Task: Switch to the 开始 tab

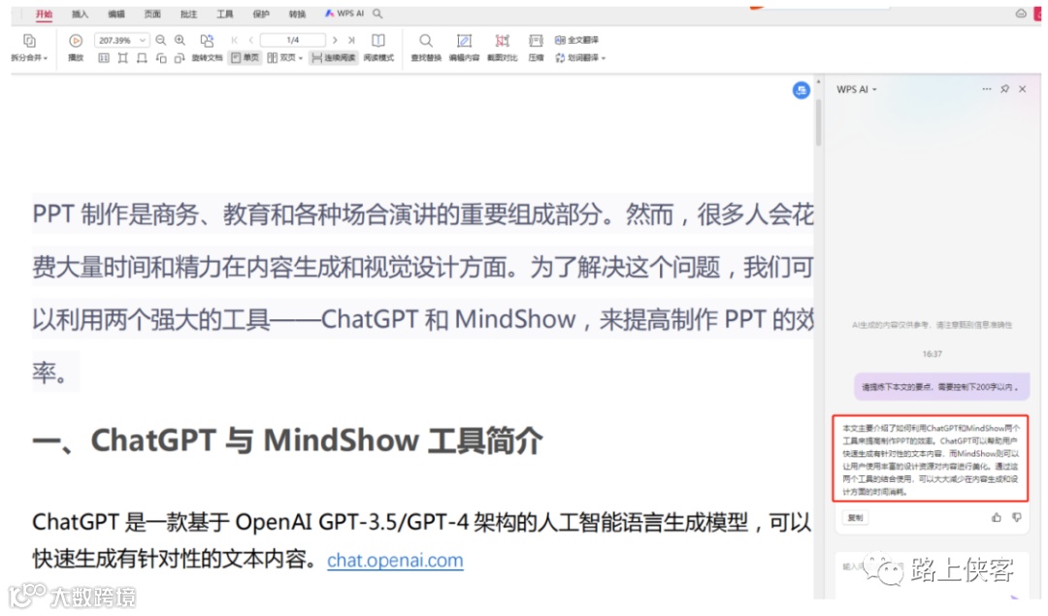Action: point(44,14)
